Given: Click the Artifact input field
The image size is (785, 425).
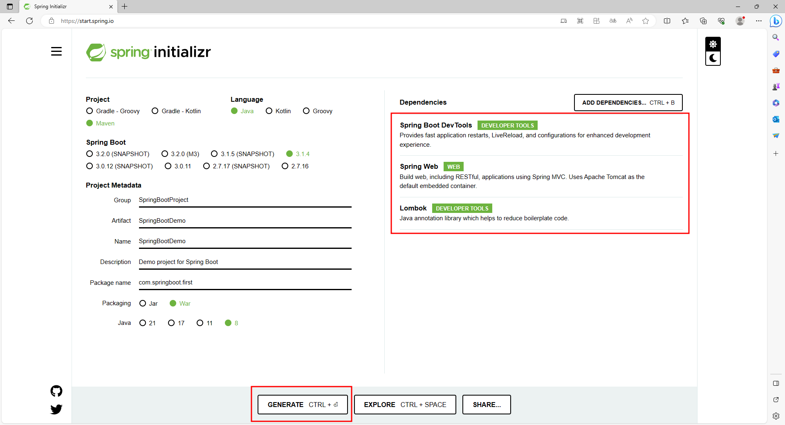Looking at the screenshot, I should pyautogui.click(x=245, y=221).
